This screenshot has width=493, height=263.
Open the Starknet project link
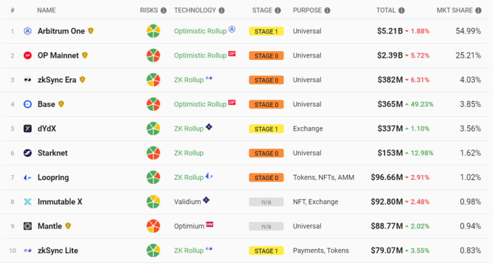pos(53,153)
